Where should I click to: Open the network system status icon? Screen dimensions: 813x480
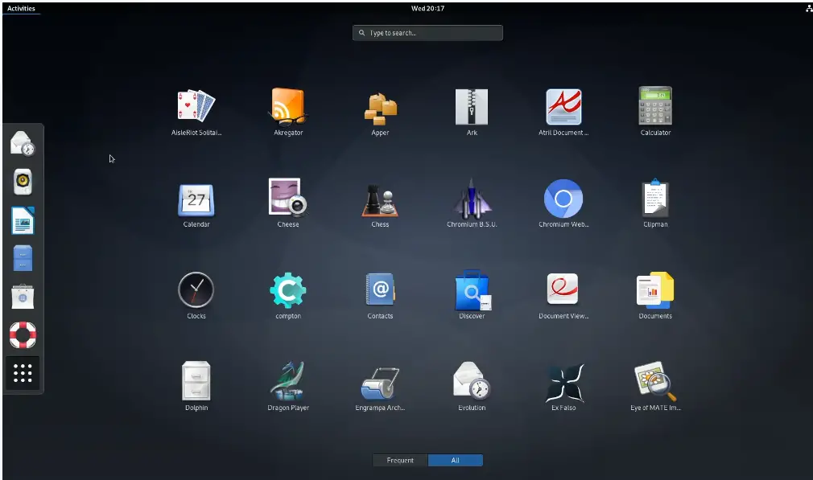click(809, 8)
